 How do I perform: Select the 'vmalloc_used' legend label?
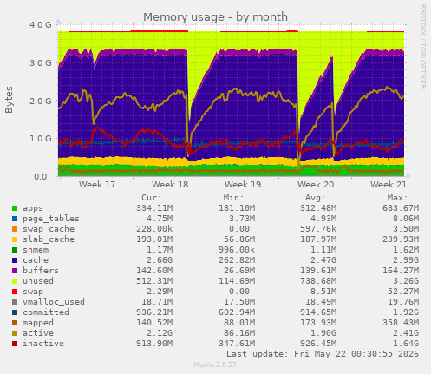point(54,302)
